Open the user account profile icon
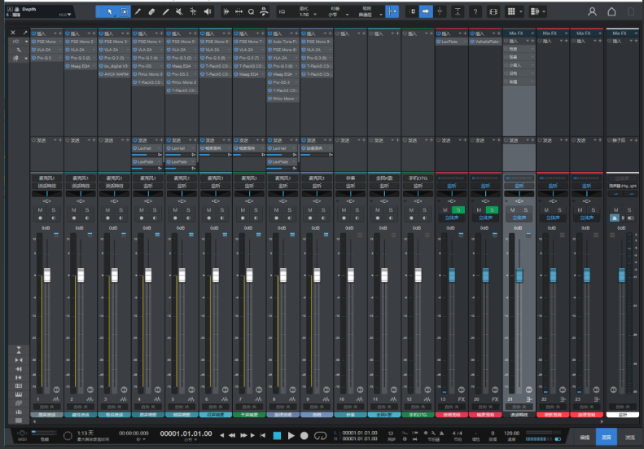This screenshot has height=449, width=644. point(592,11)
